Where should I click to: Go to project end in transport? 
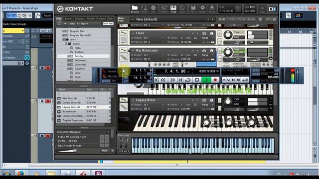click(x=180, y=80)
